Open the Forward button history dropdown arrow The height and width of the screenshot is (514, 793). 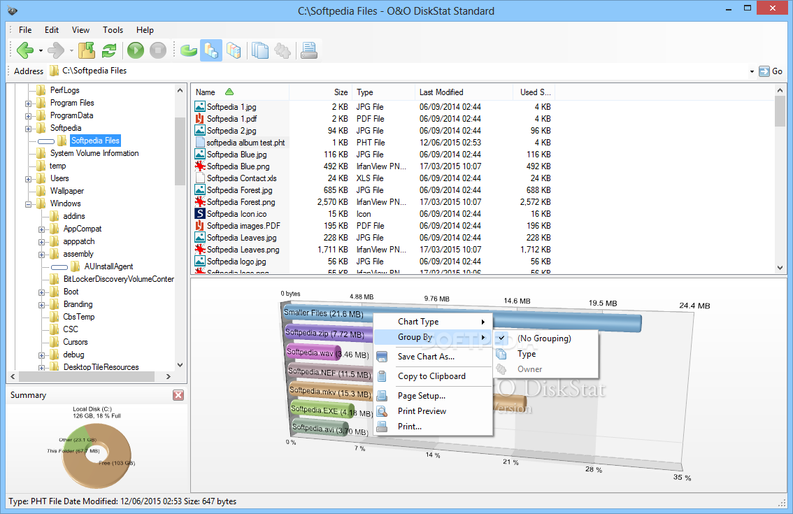(71, 50)
